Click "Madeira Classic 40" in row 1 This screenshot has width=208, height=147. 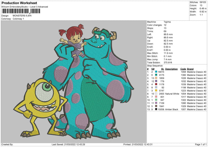point(197,72)
